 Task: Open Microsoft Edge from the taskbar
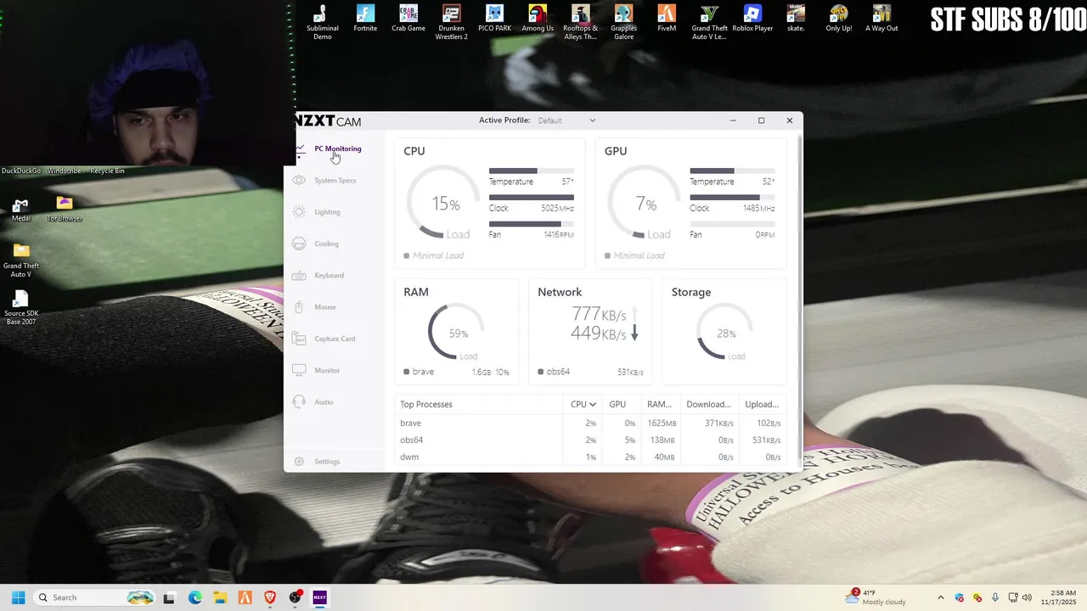[194, 597]
